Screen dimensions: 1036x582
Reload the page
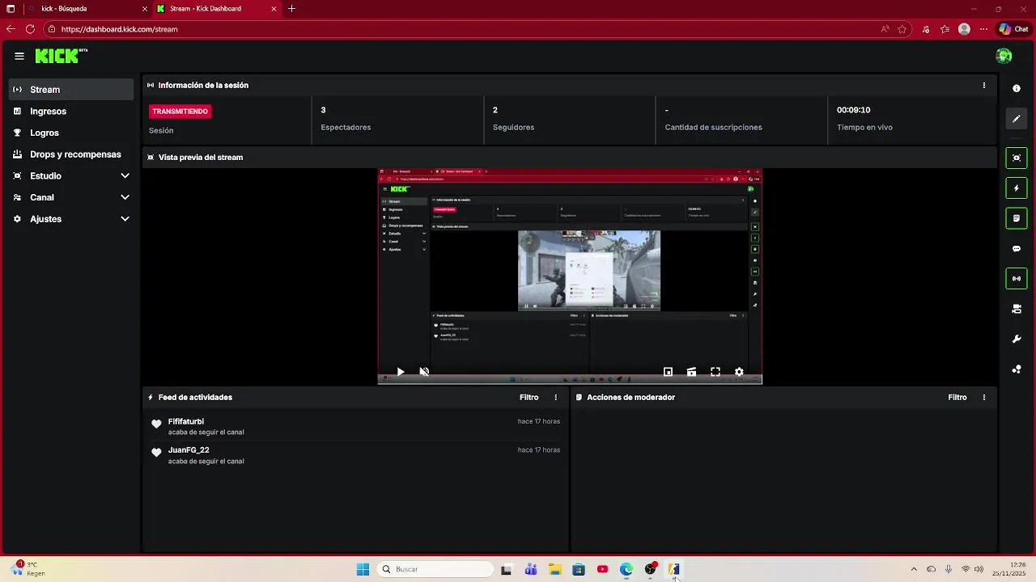click(x=30, y=29)
